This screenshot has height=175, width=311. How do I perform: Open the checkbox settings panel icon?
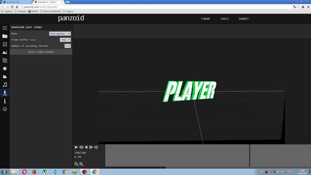[5, 44]
